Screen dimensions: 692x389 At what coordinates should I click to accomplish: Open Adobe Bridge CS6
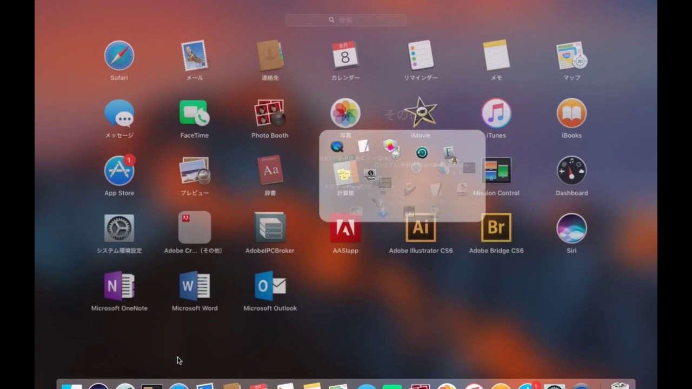coord(496,227)
